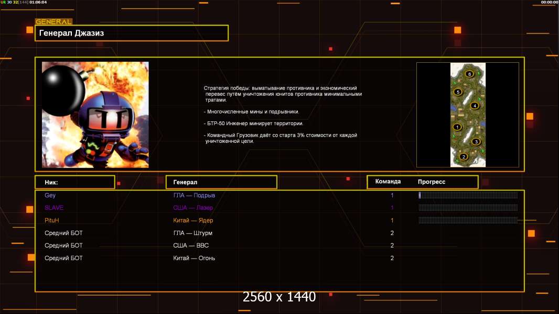Click the 'БТР-50 Инженер минирует территории' line
The width and height of the screenshot is (559, 314).
(x=253, y=124)
